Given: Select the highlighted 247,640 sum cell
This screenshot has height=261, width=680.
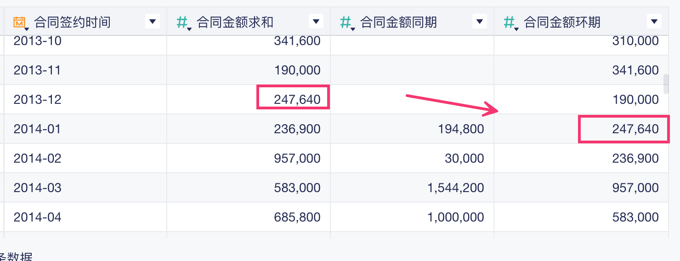Looking at the screenshot, I should point(297,100).
